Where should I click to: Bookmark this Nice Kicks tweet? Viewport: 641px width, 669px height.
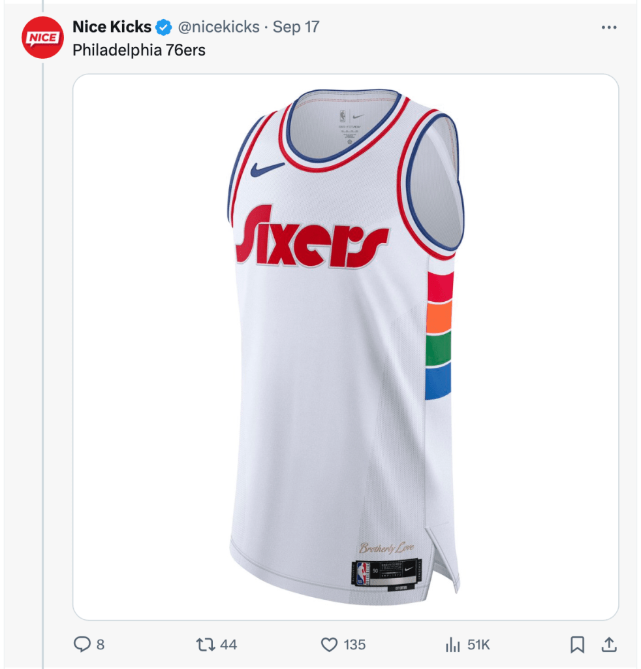577,644
